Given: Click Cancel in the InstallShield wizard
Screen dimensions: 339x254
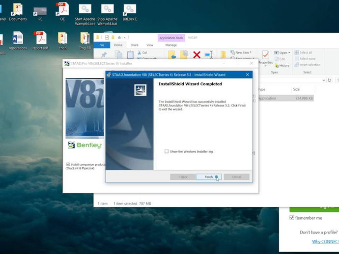Looking at the screenshot, I should pyautogui.click(x=236, y=177).
